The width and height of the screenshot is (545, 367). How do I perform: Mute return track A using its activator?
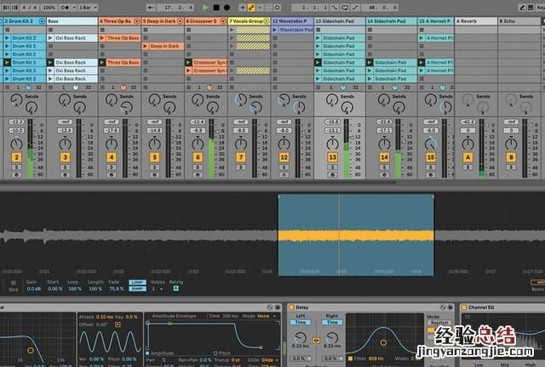click(468, 157)
